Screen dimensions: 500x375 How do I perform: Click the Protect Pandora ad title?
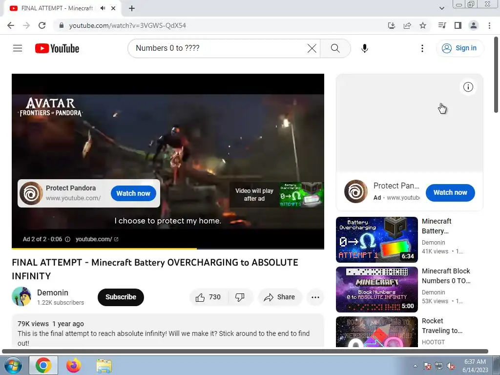pos(71,188)
